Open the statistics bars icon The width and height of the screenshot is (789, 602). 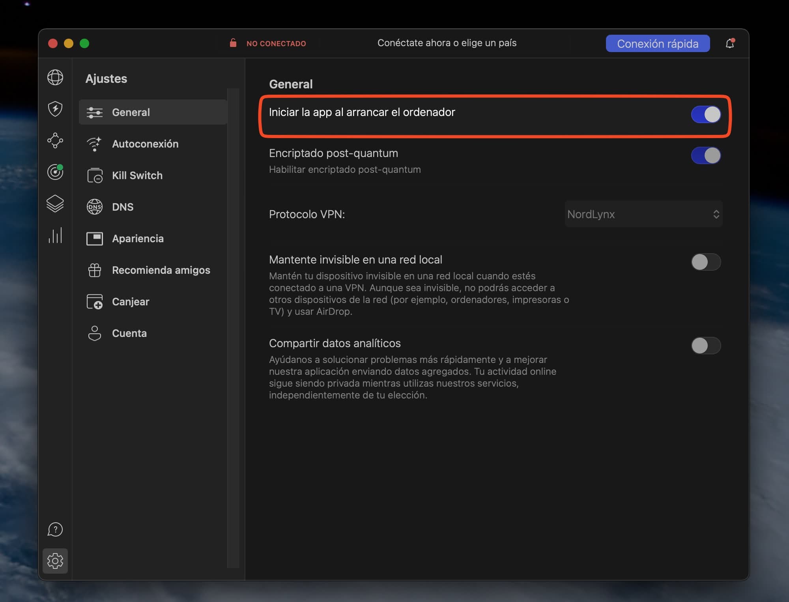(55, 235)
